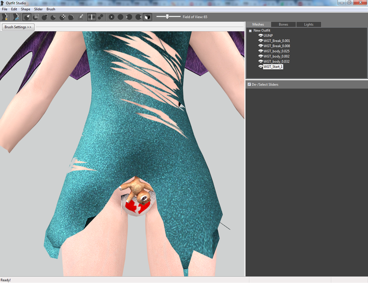The height and width of the screenshot is (283, 368).
Task: Switch to left view icon
Action: [130, 17]
